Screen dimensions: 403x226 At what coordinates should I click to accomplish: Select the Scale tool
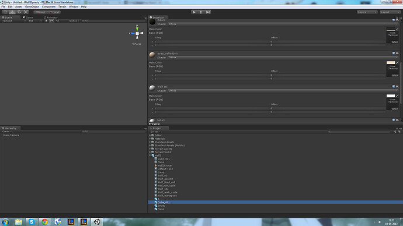click(26, 12)
